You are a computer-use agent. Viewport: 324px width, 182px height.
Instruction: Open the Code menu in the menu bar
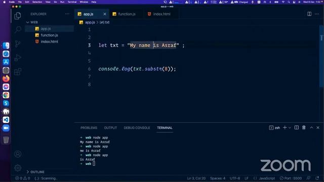12,2
